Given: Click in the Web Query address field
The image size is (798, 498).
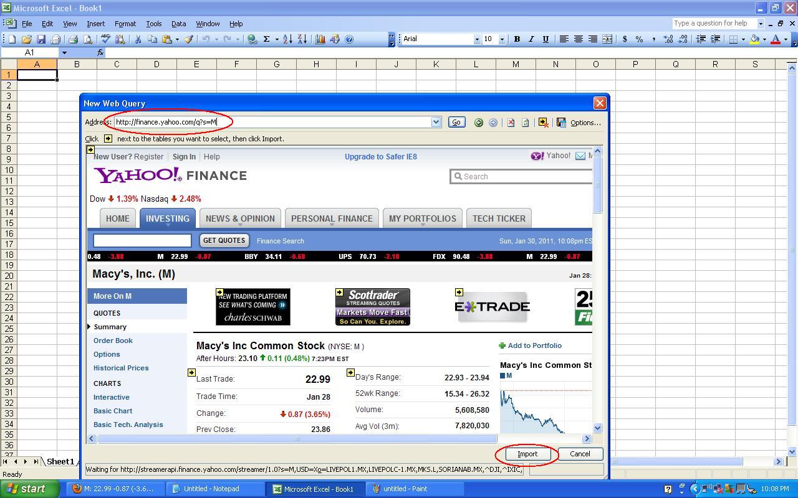Looking at the screenshot, I should 272,123.
